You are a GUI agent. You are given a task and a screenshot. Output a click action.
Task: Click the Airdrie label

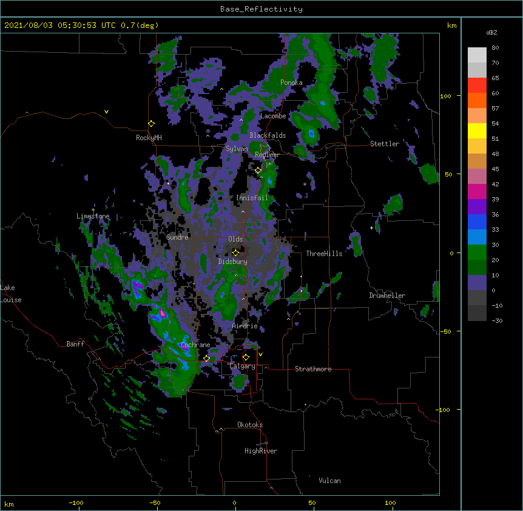click(245, 326)
